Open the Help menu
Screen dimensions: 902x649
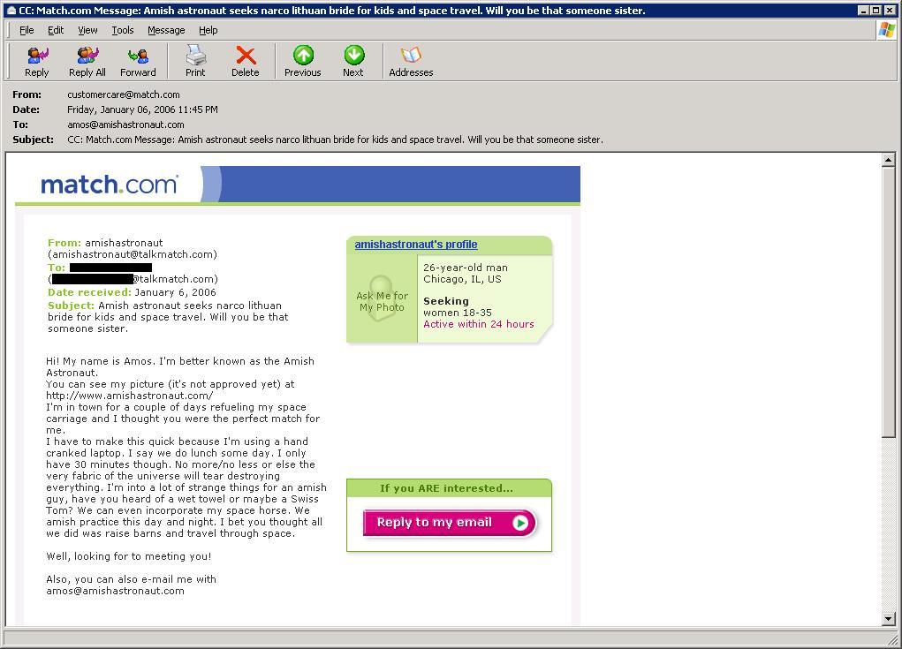[208, 30]
